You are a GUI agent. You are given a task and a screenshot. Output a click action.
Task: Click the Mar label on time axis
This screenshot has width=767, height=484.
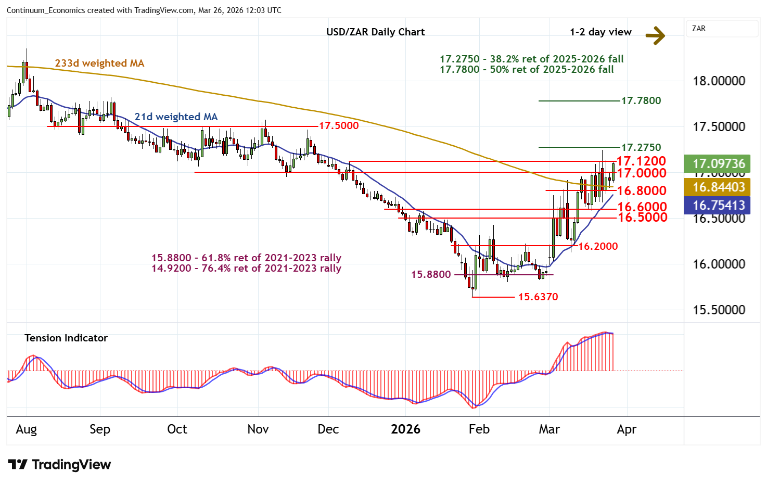click(x=549, y=429)
